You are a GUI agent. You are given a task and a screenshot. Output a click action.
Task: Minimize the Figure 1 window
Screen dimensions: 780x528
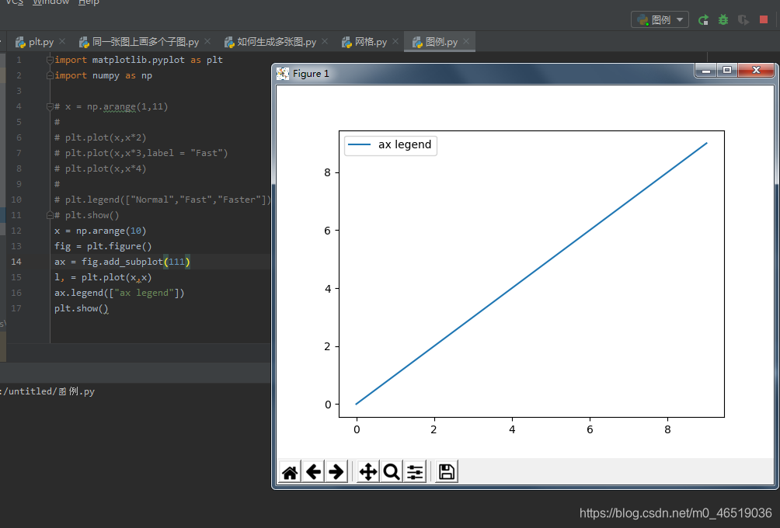pyautogui.click(x=706, y=71)
